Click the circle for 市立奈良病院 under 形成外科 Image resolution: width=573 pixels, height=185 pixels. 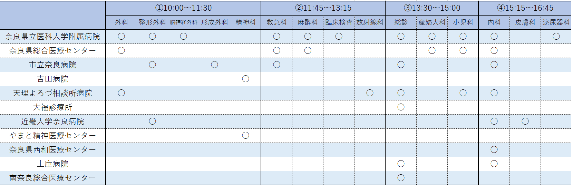[214, 65]
